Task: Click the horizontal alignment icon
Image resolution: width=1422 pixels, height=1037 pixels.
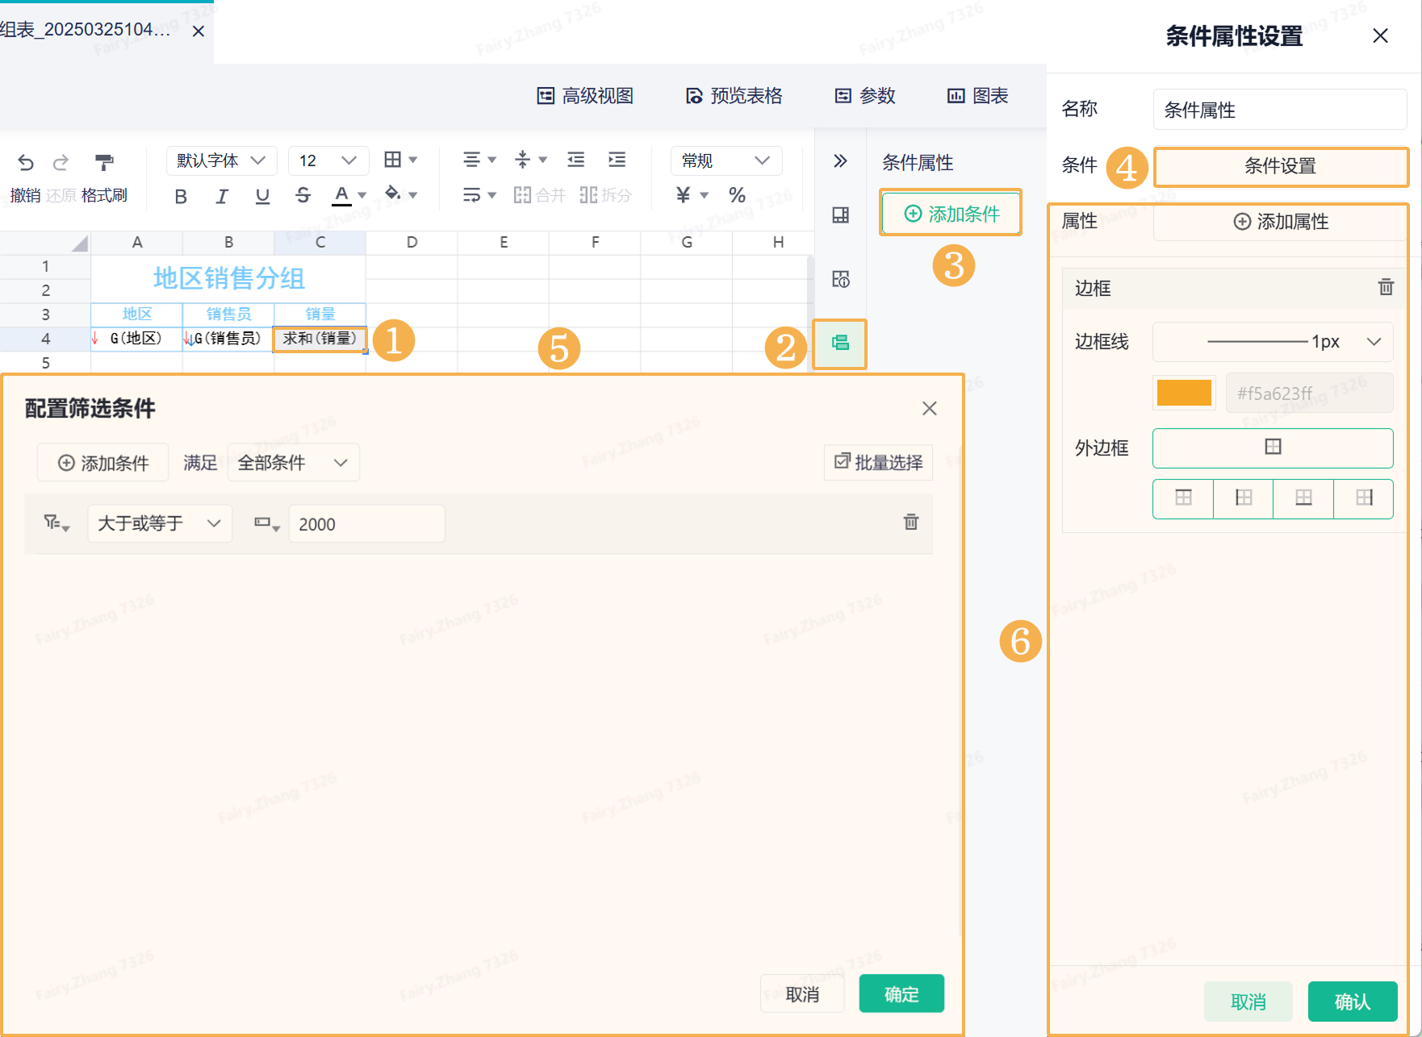Action: [x=472, y=160]
